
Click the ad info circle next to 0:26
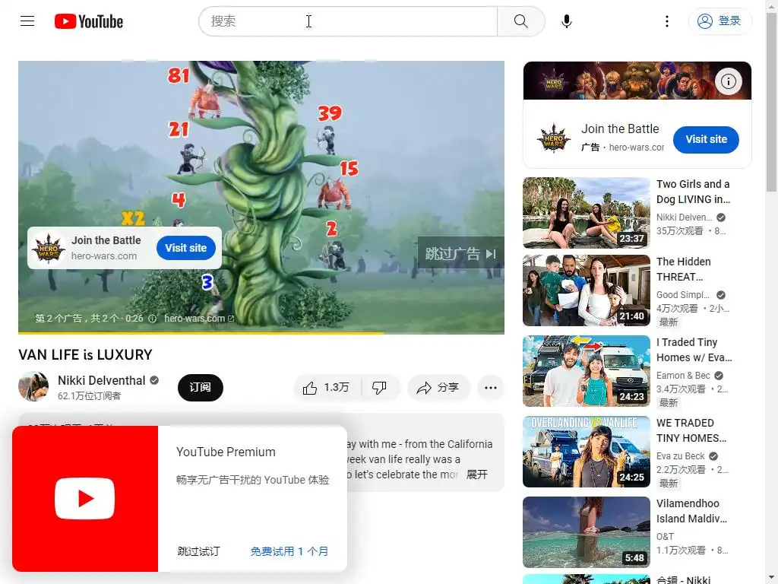[152, 319]
